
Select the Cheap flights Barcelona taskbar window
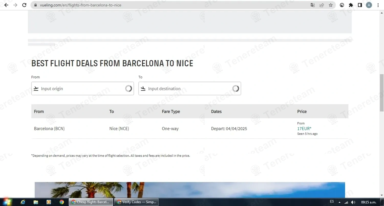pos(91,202)
